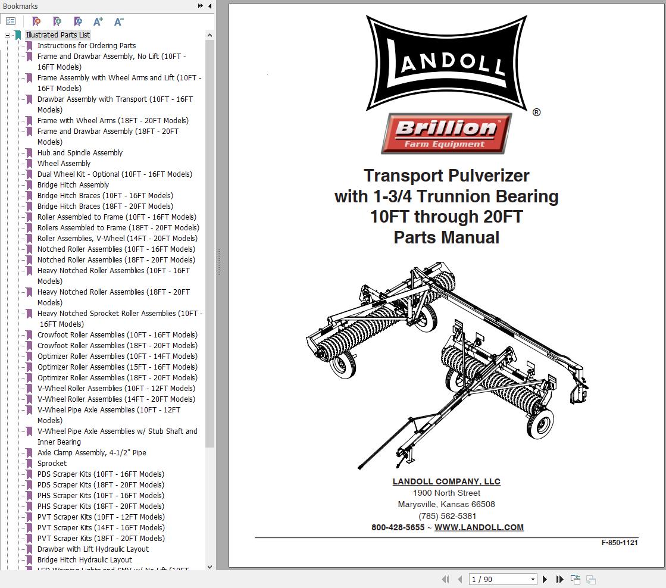This screenshot has width=666, height=588.
Task: Add a new bookmark with the plus icon
Action: coord(57,21)
